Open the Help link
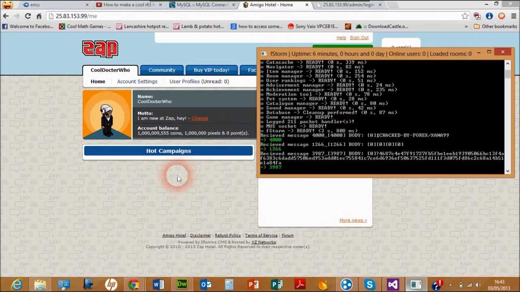This screenshot has height=292, width=520. pyautogui.click(x=341, y=38)
